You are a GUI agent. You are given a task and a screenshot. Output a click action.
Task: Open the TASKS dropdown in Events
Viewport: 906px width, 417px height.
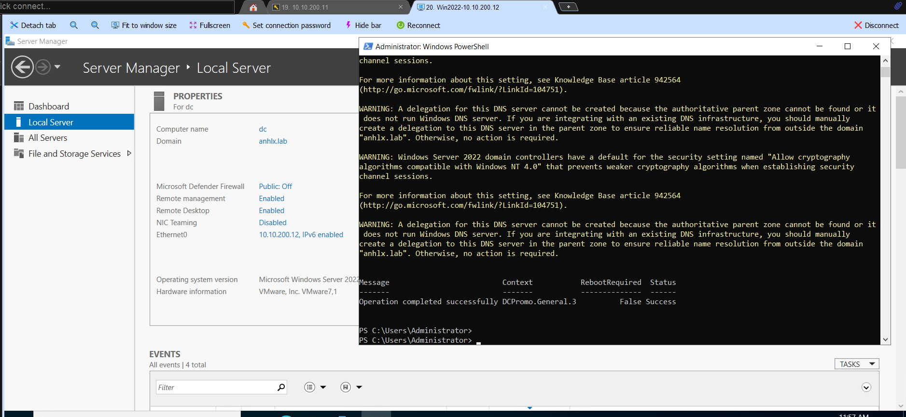pos(856,364)
